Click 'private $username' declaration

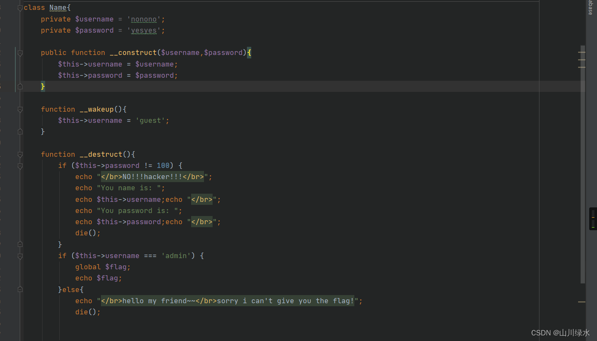(x=77, y=19)
